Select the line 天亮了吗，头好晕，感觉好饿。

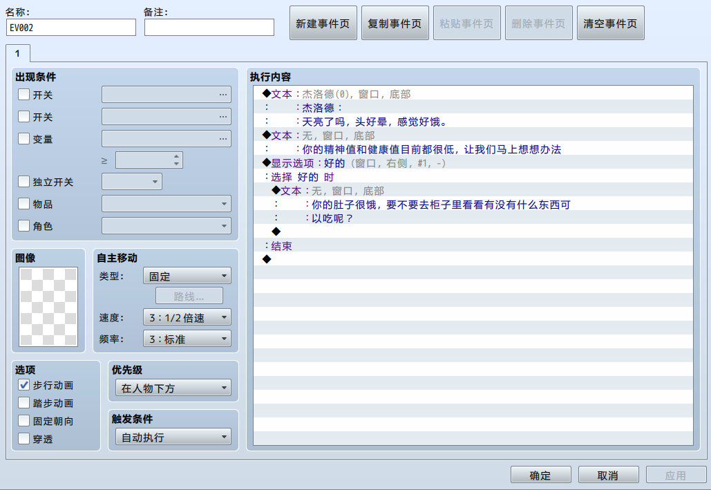click(473, 122)
